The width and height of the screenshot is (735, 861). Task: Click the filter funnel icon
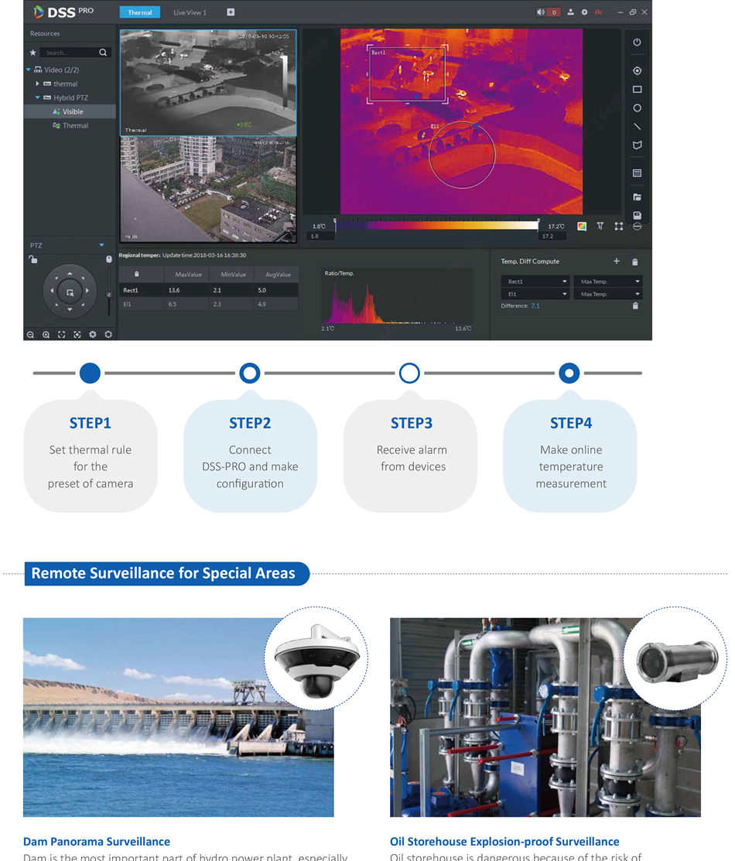(x=600, y=226)
